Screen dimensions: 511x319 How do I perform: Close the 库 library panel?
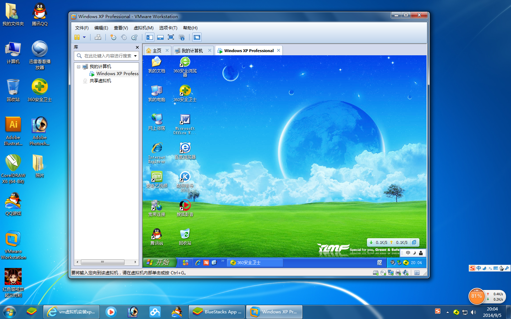pos(137,47)
